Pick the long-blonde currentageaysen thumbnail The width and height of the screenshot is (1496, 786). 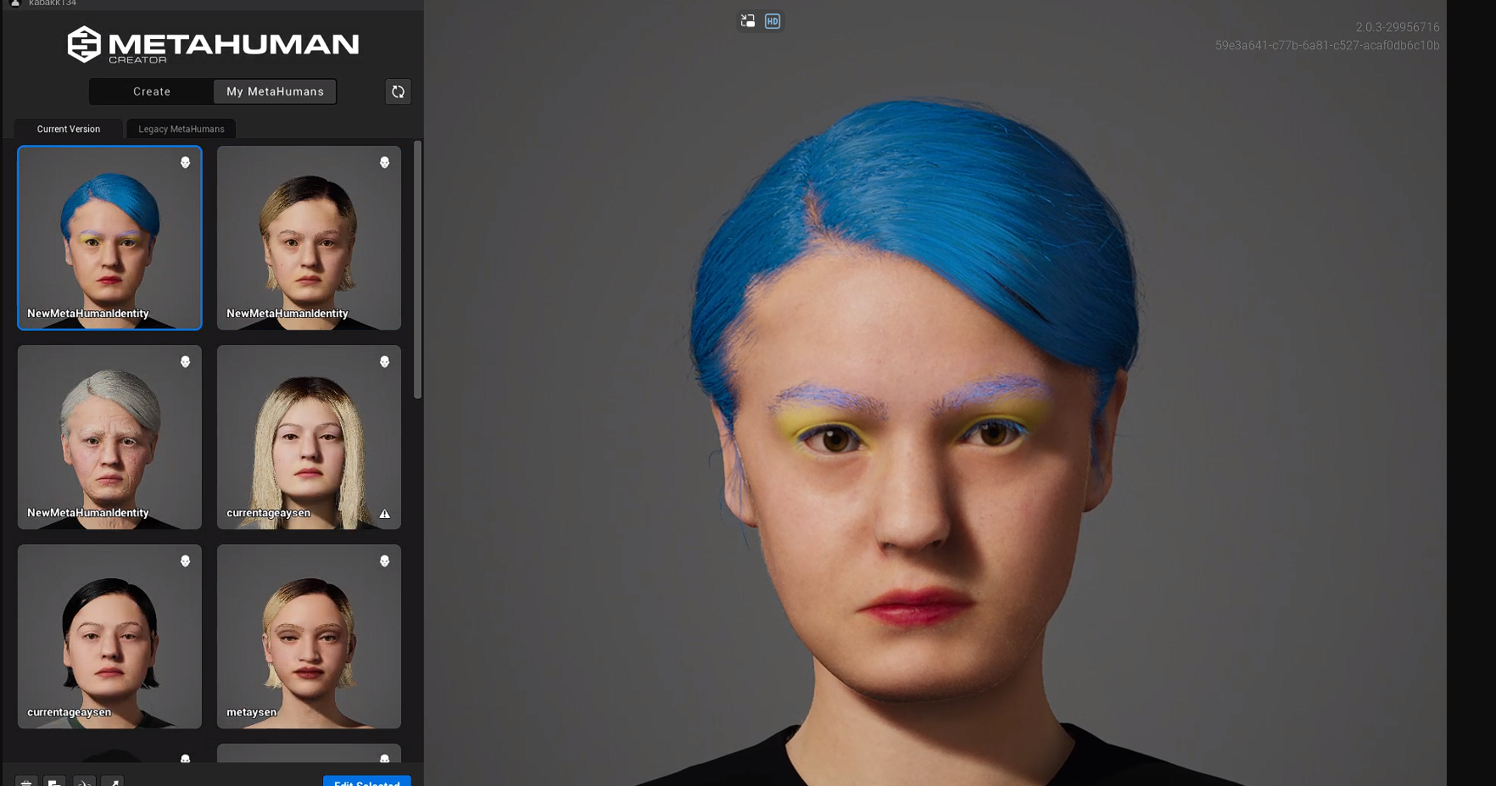coord(309,437)
